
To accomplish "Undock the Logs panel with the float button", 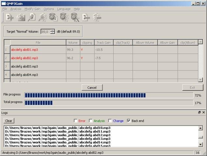I will click(x=200, y=112).
